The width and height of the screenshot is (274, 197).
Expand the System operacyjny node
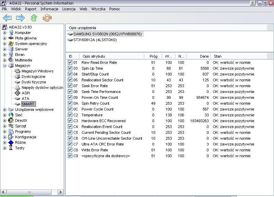click(x=4, y=44)
